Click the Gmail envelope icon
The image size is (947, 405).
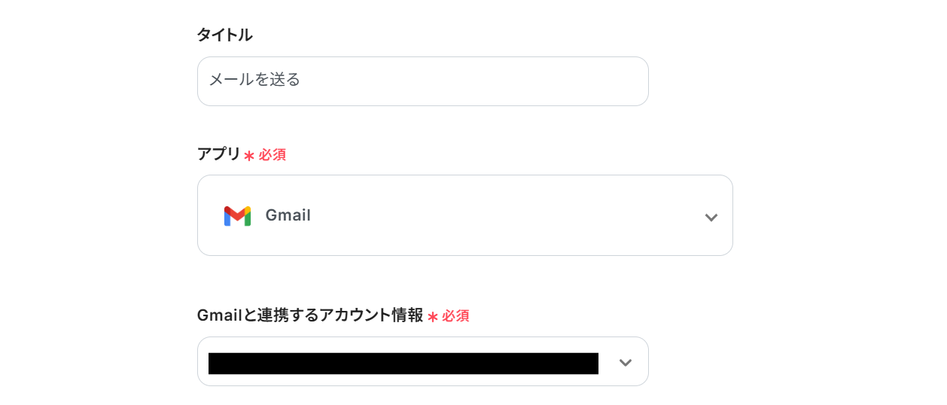coord(237,216)
